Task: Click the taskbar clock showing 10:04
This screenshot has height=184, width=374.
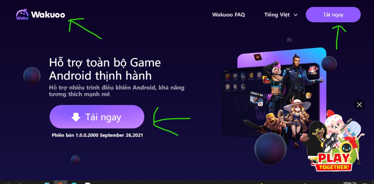Action: click(350, 183)
